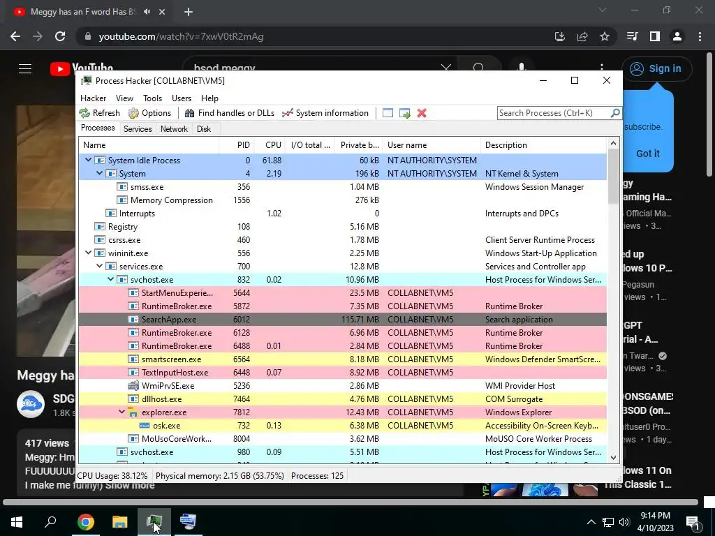Image resolution: width=715 pixels, height=536 pixels.
Task: Open YouTube hamburger guide menu
Action: (25, 69)
